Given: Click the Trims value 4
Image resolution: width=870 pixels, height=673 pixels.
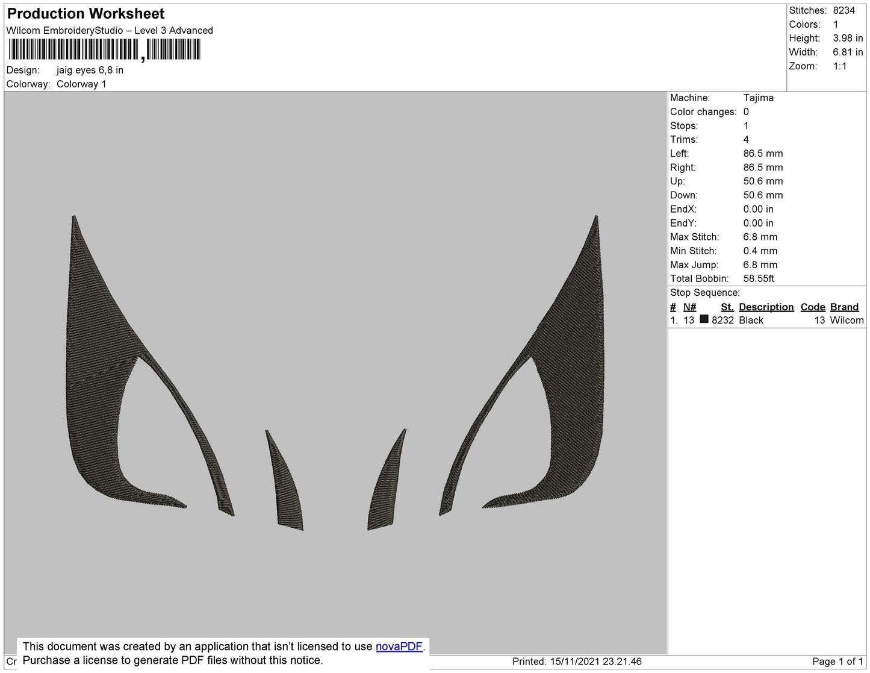Looking at the screenshot, I should (x=746, y=139).
